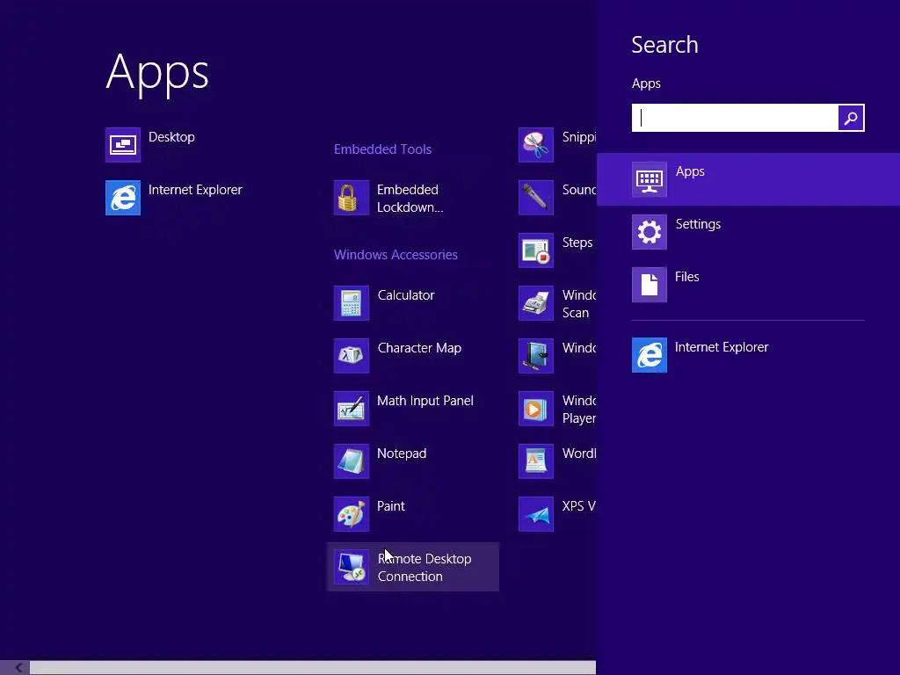The width and height of the screenshot is (900, 675).
Task: Click the Paint label text
Action: 391,506
